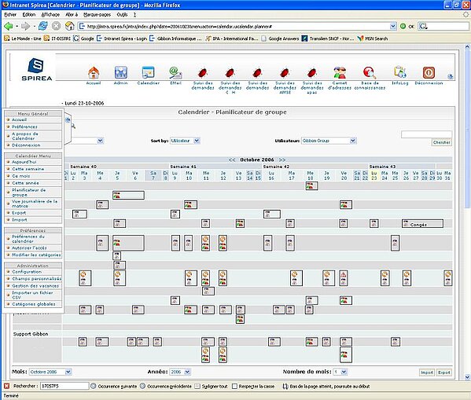Open the EMail icon
The image size is (471, 400).
click(175, 72)
